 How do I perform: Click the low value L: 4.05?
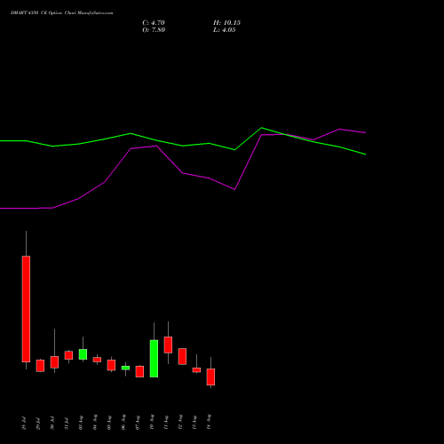225,30
